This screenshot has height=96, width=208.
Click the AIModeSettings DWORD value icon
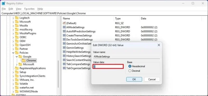[64, 27]
